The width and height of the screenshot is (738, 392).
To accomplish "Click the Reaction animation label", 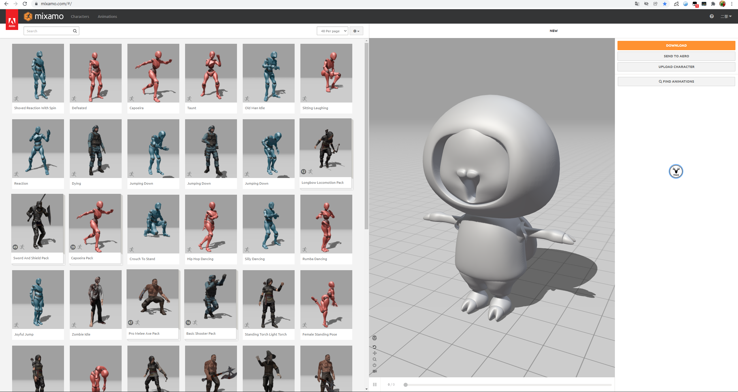I will [x=21, y=183].
